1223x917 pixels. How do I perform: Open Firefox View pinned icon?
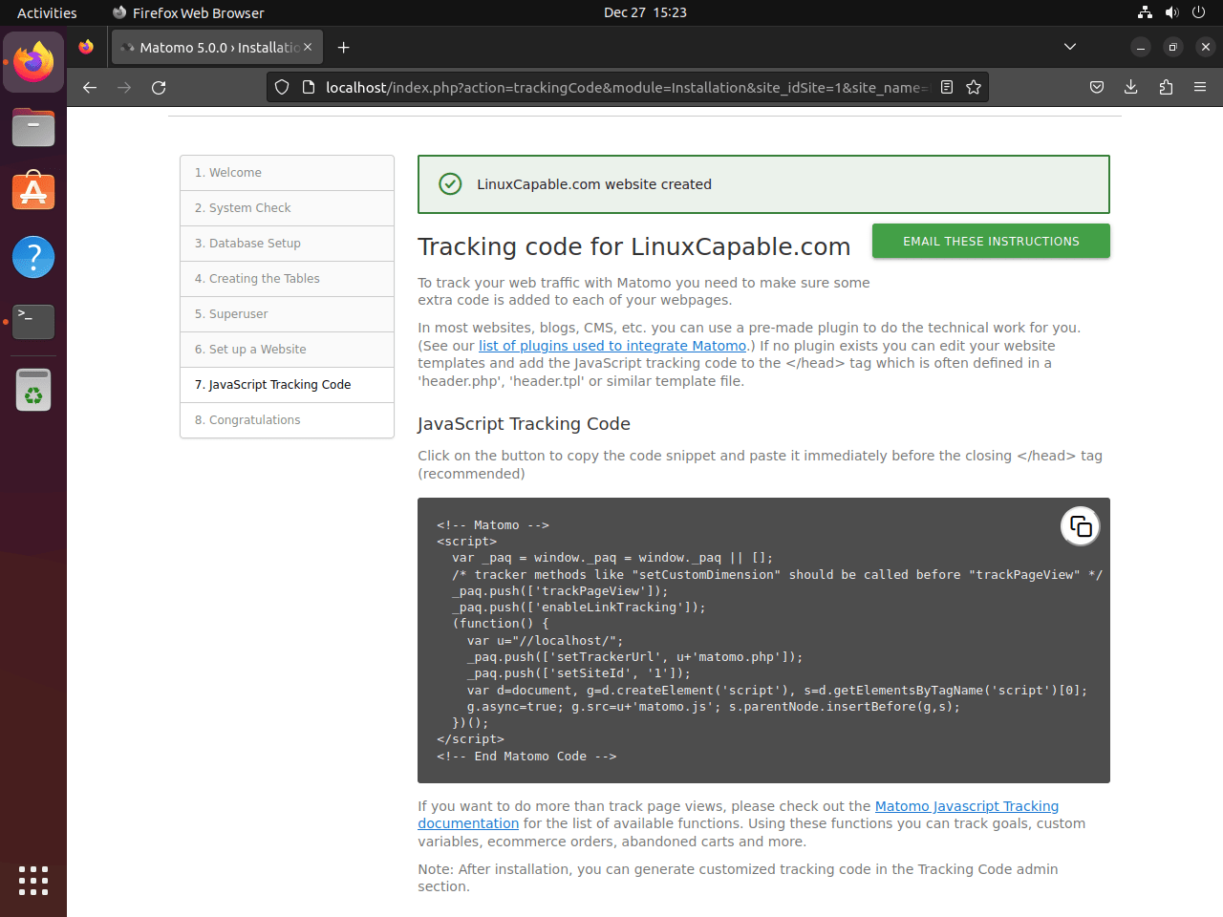[86, 47]
